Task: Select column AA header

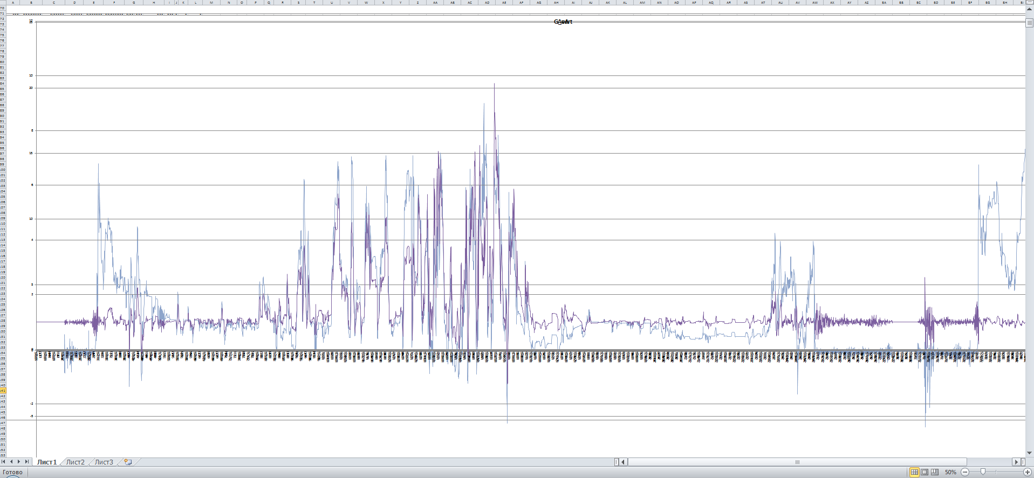Action: point(435,3)
